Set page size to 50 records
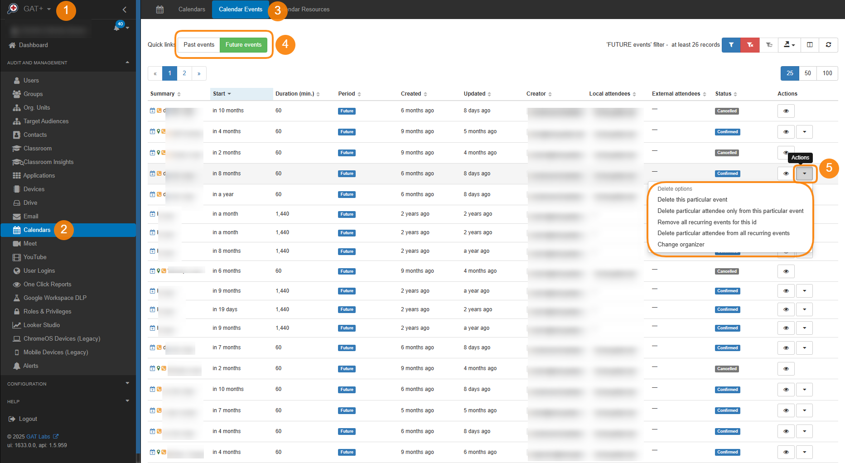The height and width of the screenshot is (463, 845). point(807,73)
